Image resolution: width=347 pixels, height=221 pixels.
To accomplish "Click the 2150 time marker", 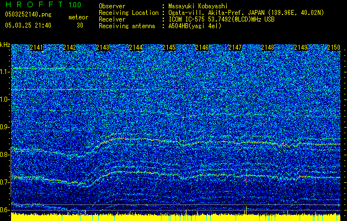I will click(334, 48).
